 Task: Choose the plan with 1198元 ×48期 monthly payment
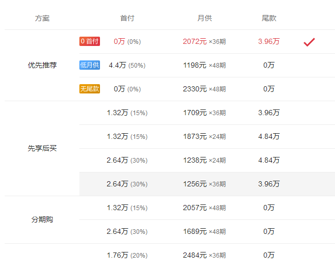pyautogui.click(x=204, y=66)
